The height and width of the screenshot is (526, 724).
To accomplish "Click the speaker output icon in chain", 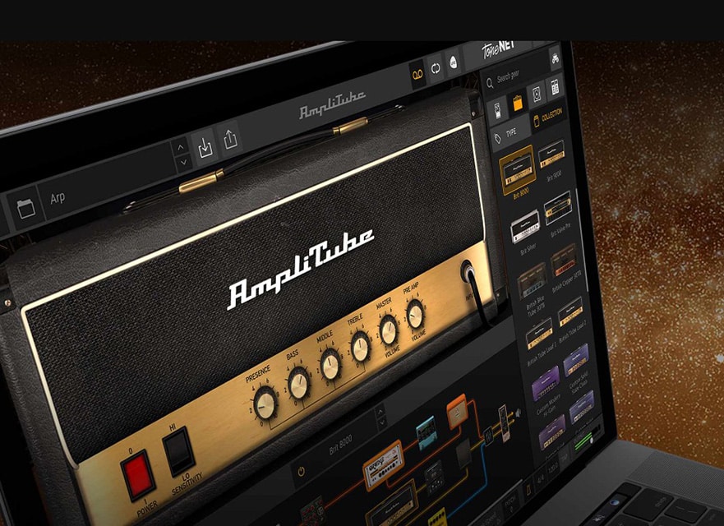I will tap(518, 413).
